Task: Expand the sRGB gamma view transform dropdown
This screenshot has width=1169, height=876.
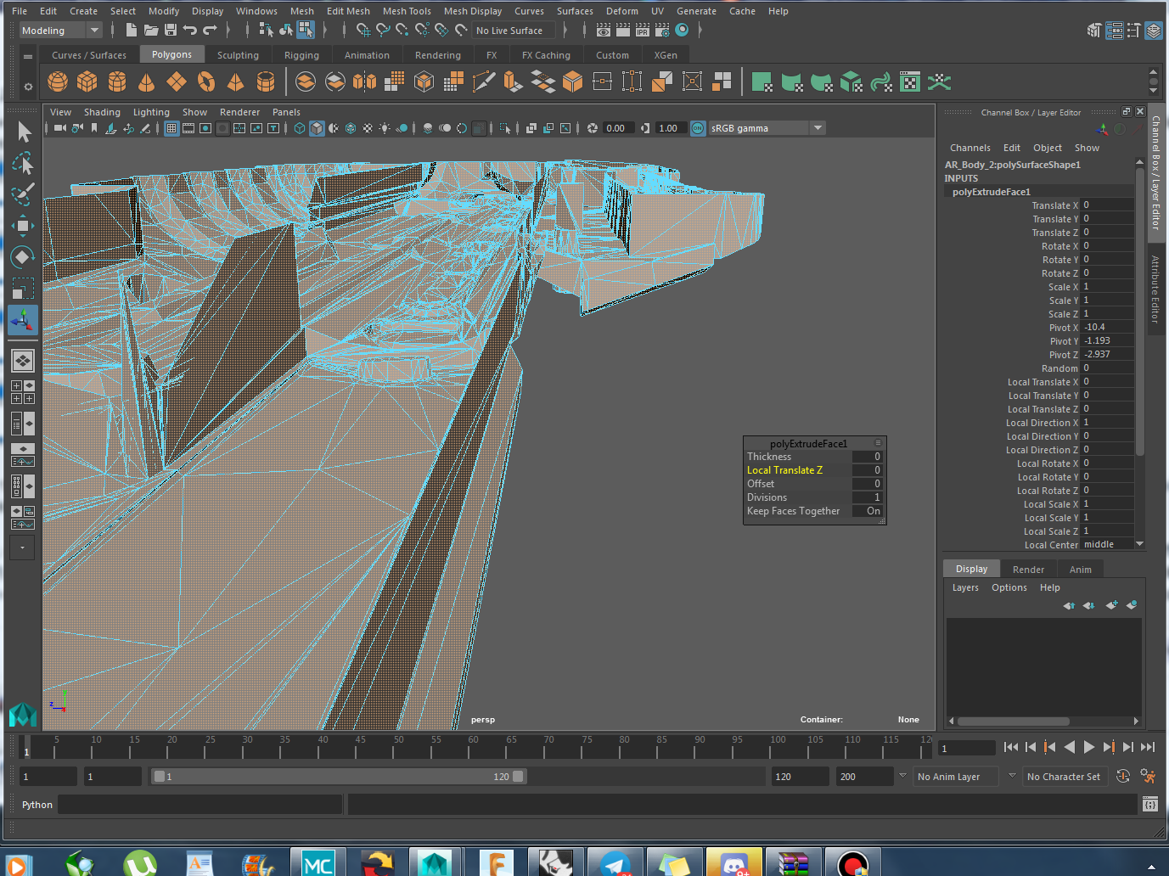Action: [x=818, y=128]
